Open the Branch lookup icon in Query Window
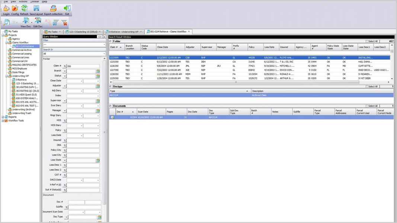This screenshot has width=397, height=223. point(98,71)
